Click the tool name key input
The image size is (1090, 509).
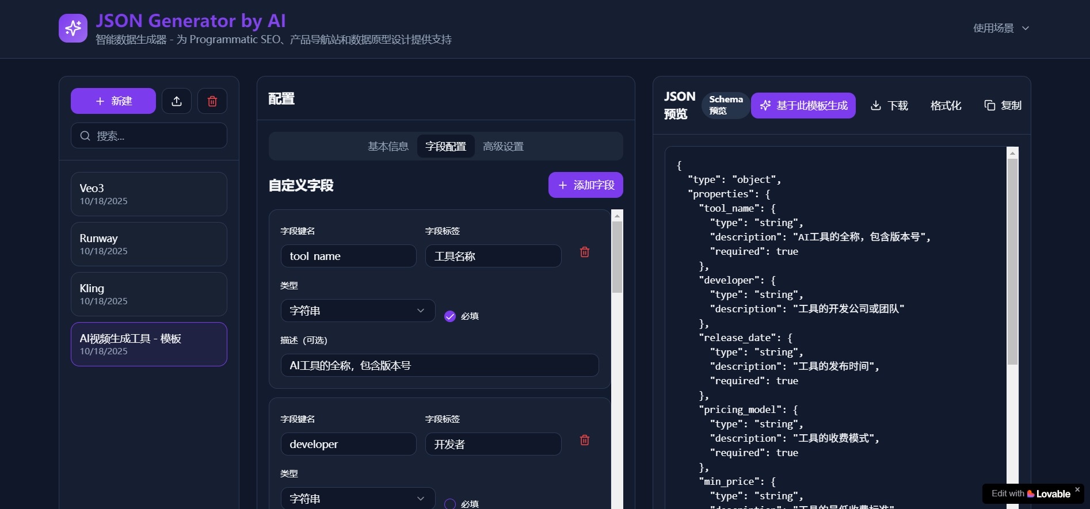pos(349,256)
